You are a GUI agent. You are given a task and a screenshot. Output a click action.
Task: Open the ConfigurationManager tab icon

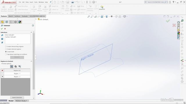tap(11, 22)
